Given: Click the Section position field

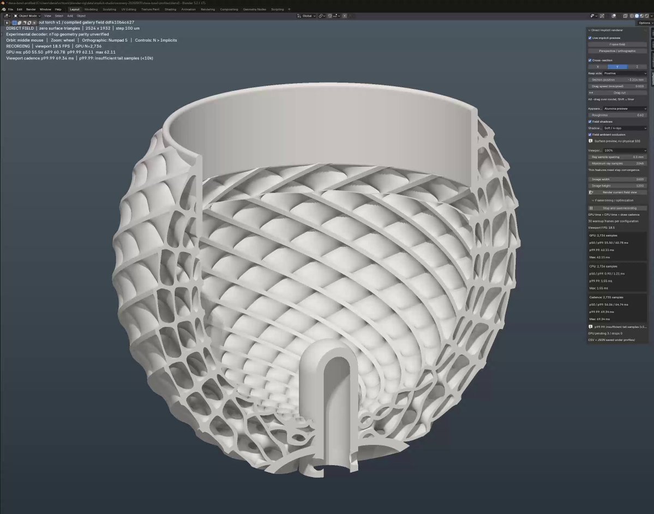Looking at the screenshot, I should point(617,80).
